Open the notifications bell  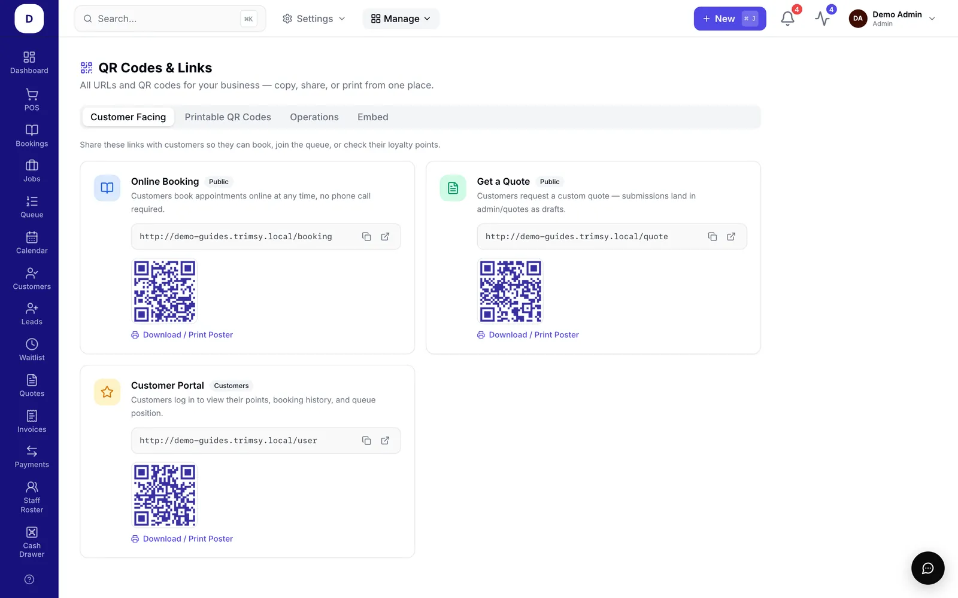(x=788, y=19)
